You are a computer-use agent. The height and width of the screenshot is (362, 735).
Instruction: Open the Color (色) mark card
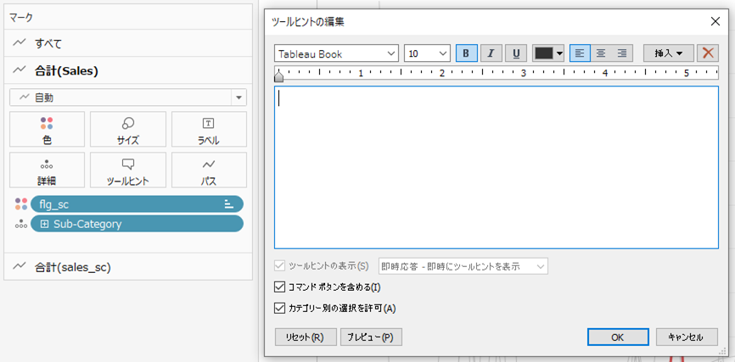(47, 130)
